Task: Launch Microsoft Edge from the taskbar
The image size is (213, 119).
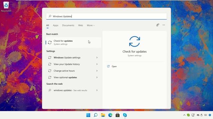Action: (x=110, y=115)
